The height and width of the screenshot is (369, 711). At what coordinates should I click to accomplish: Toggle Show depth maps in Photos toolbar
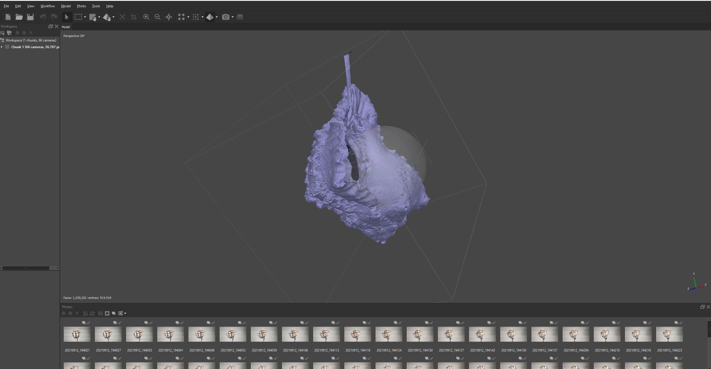click(x=114, y=313)
